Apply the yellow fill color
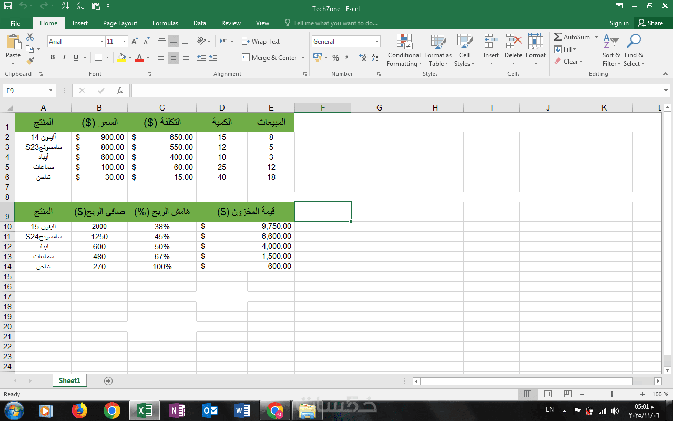This screenshot has height=421, width=673. click(122, 57)
